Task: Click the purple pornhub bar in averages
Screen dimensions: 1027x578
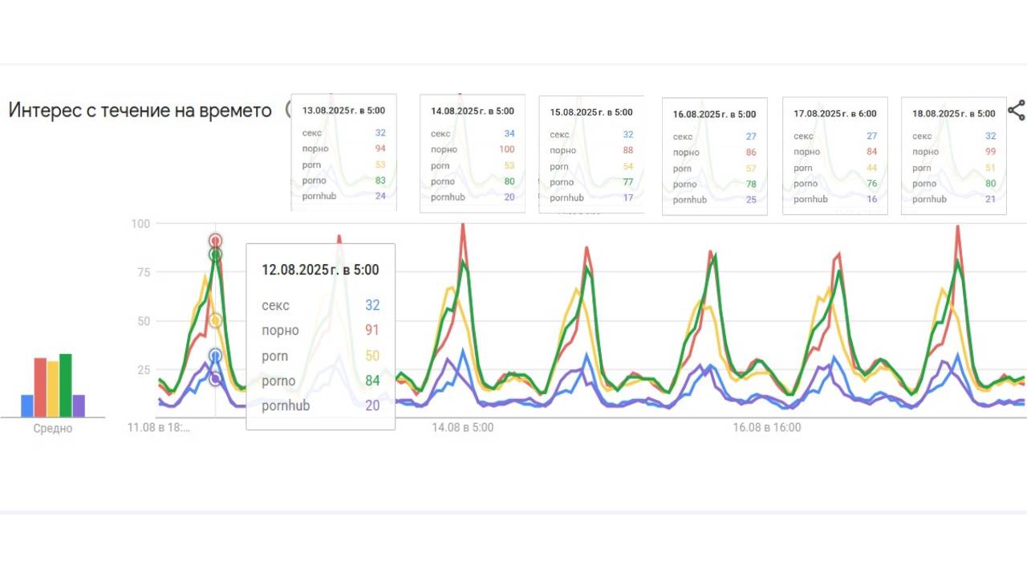Action: pos(78,405)
